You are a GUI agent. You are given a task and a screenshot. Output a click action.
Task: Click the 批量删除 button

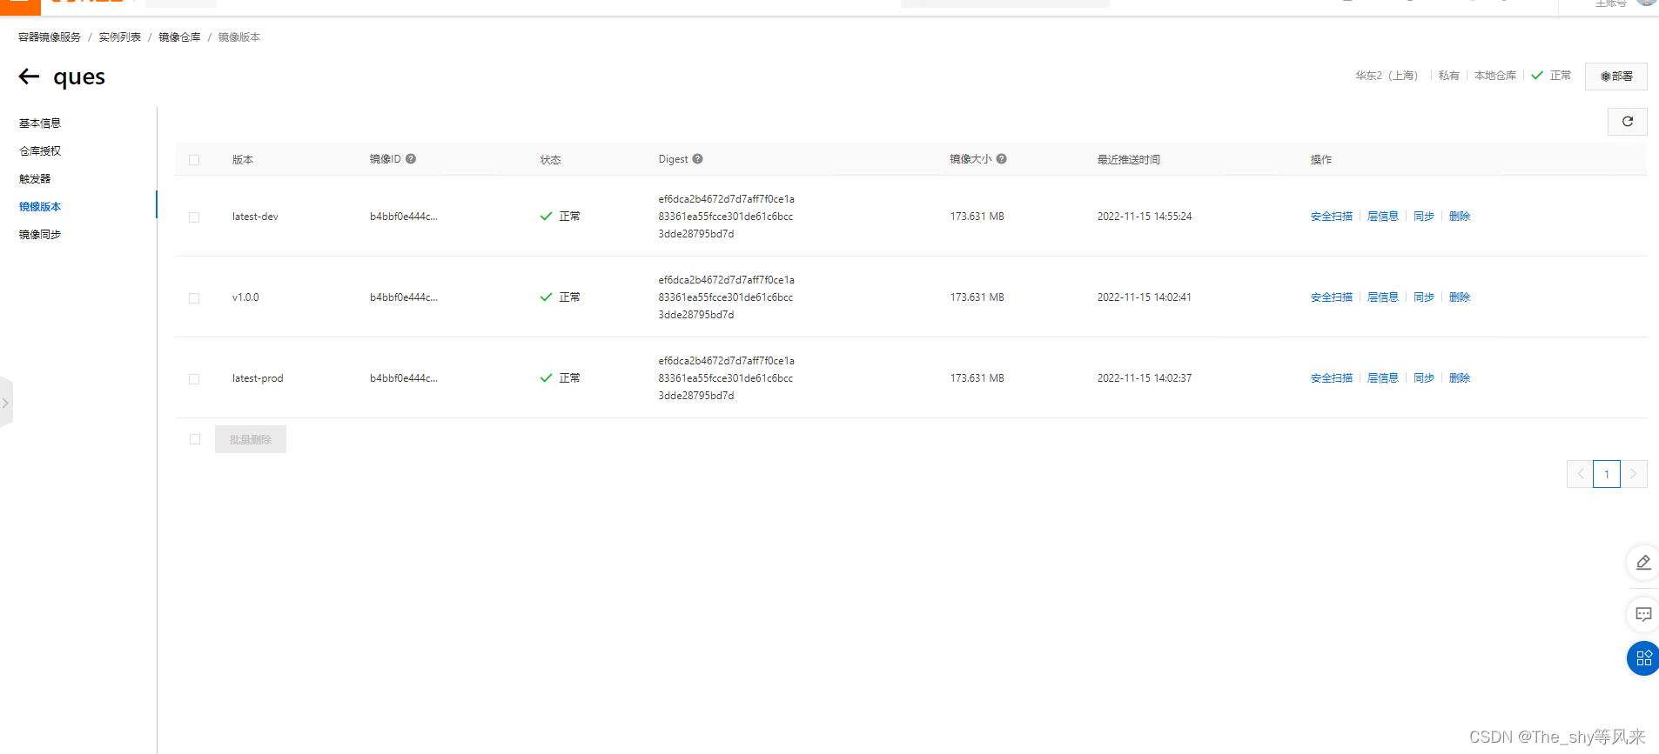tap(251, 439)
